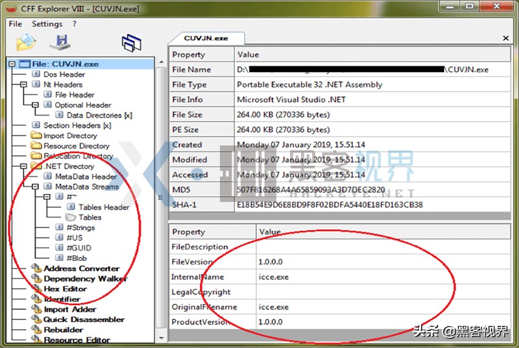Collapse the .NET Directory tree branch
This screenshot has width=519, height=348.
[x=23, y=166]
